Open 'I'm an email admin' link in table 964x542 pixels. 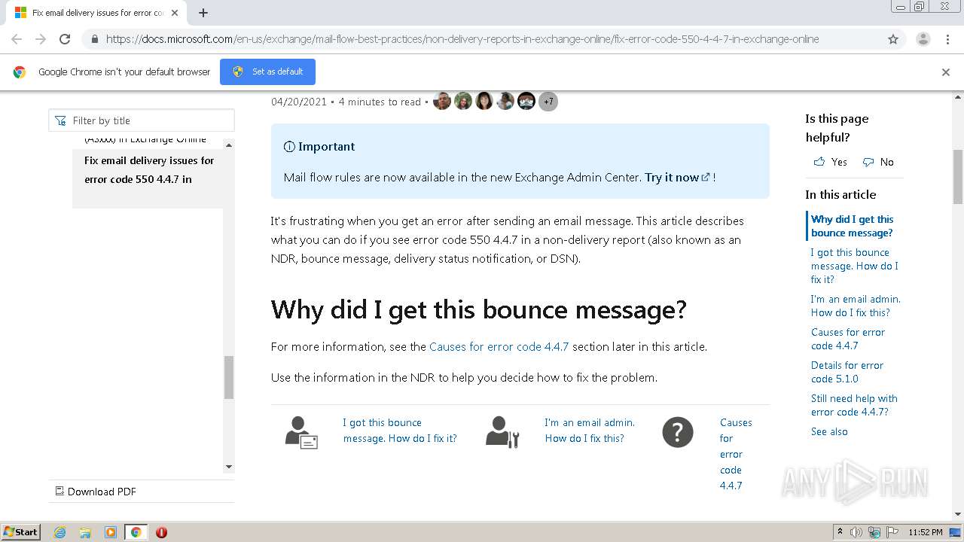pyautogui.click(x=590, y=431)
